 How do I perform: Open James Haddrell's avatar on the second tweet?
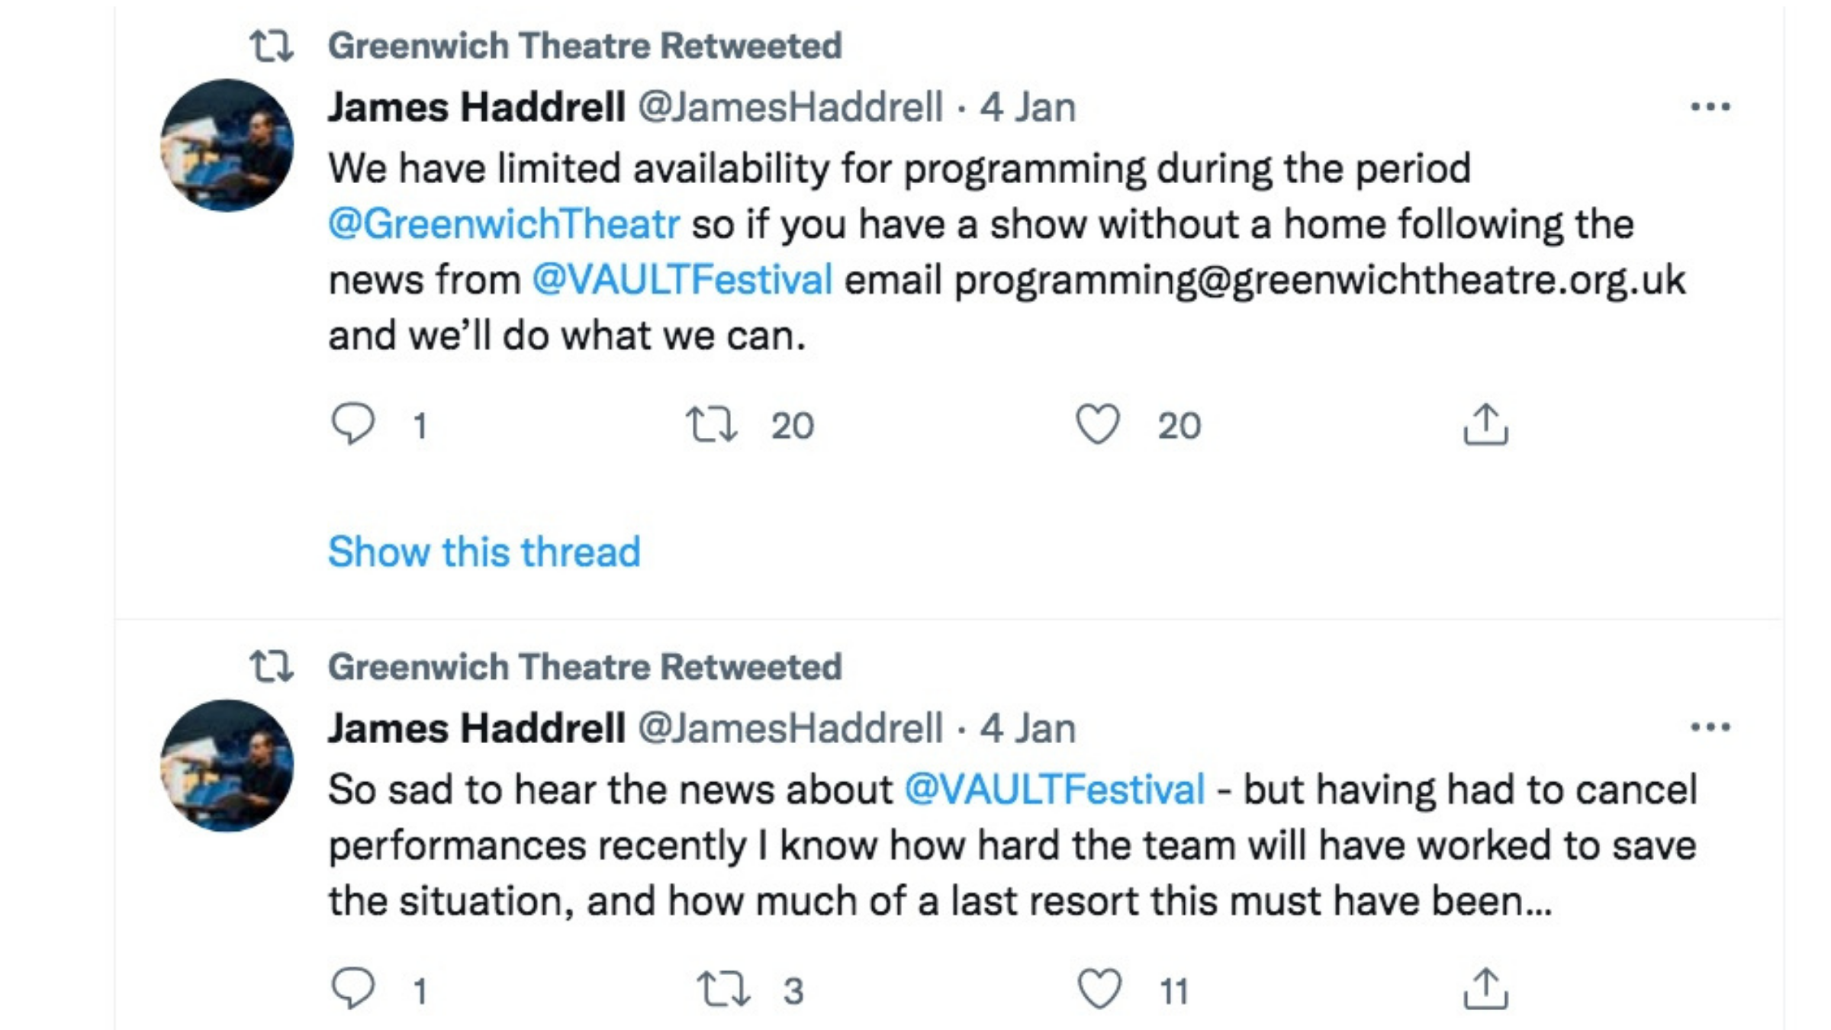[227, 765]
